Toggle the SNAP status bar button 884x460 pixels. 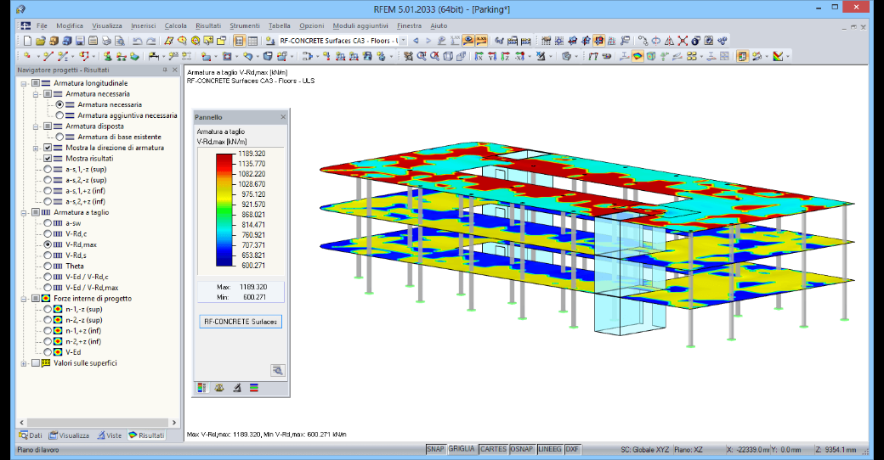[x=435, y=449]
